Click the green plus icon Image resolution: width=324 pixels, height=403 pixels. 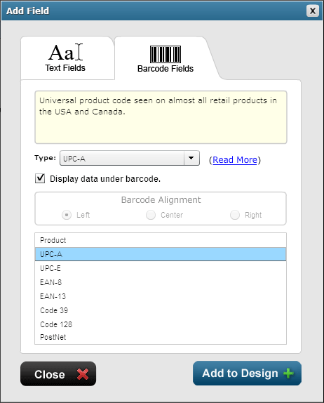[x=288, y=373]
